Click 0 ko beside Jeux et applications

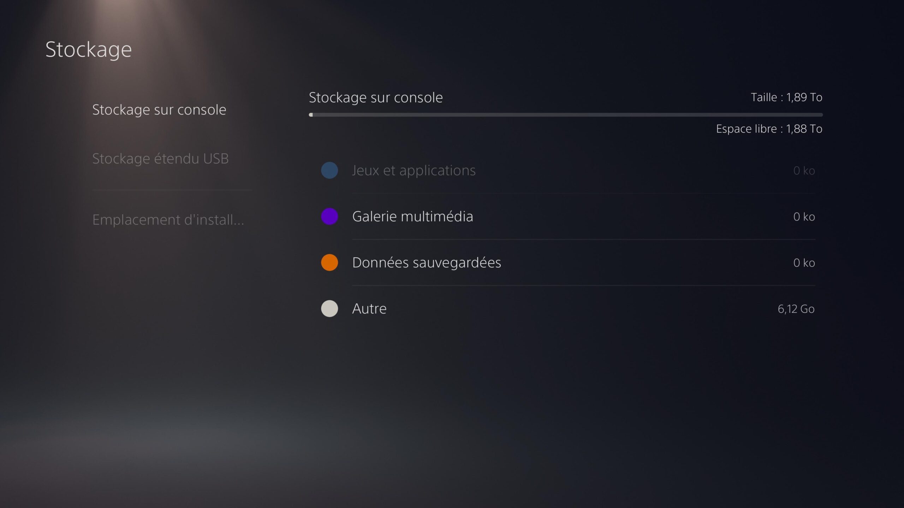tap(804, 171)
